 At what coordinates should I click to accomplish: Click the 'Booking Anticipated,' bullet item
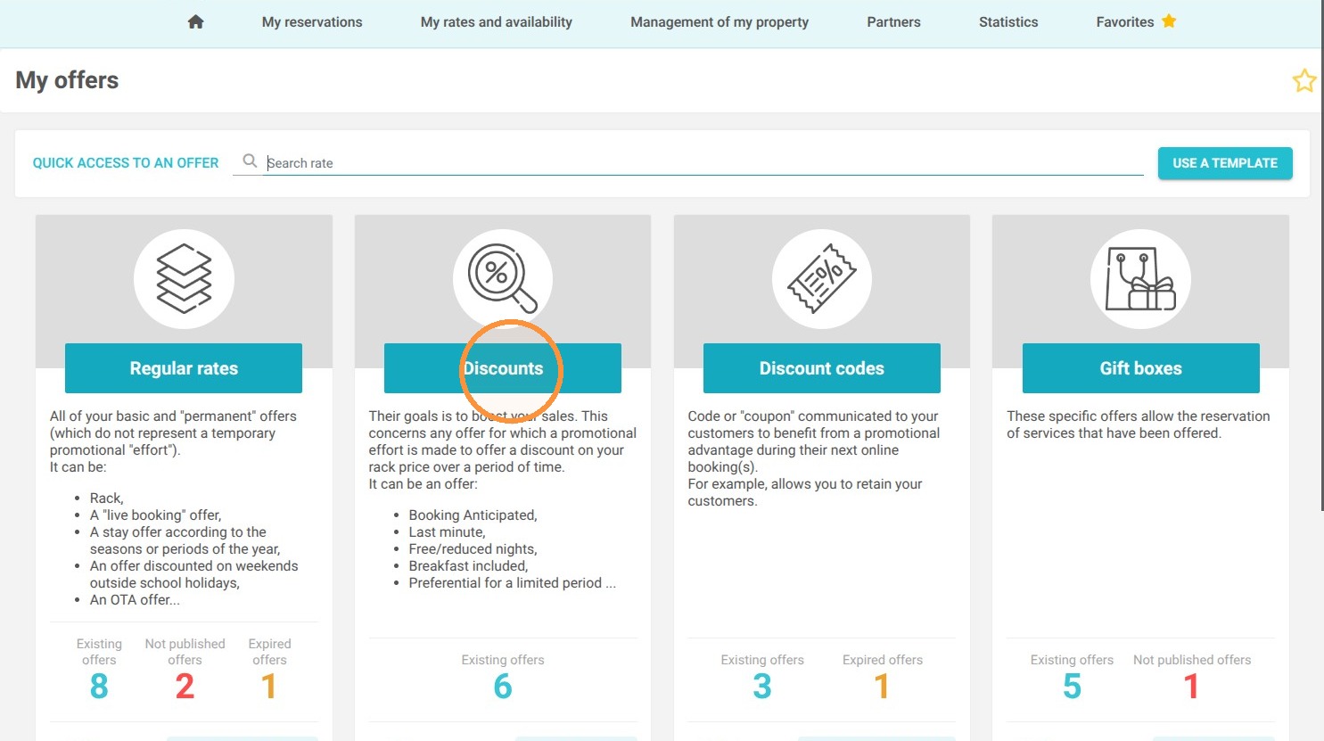click(x=473, y=515)
